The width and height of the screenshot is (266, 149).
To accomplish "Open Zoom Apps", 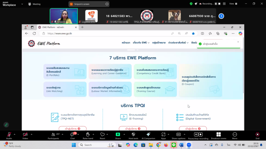I will pyautogui.click(x=163, y=136).
